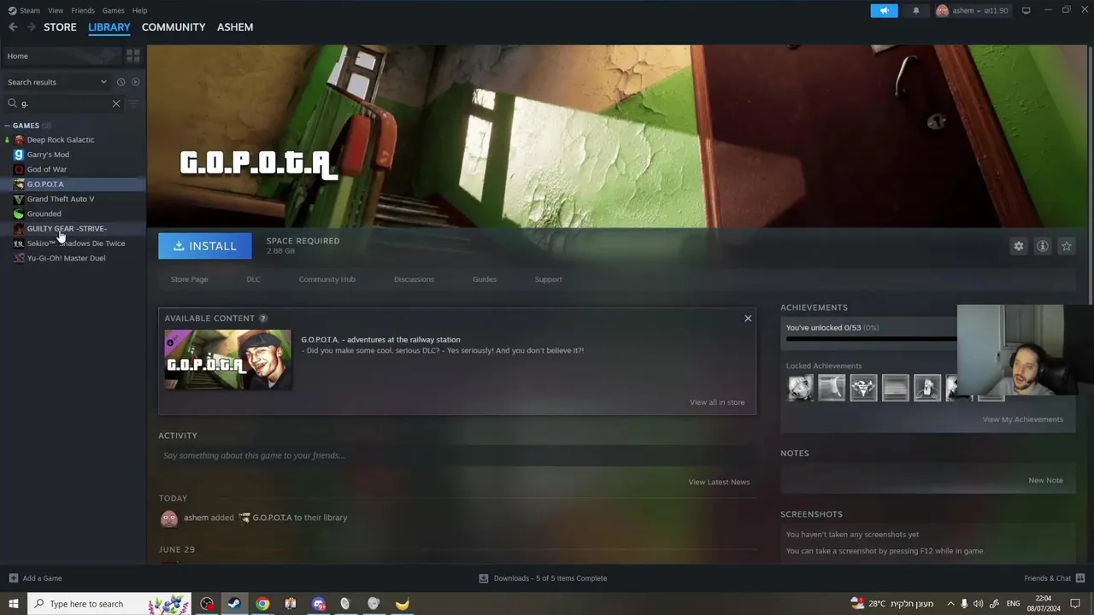Viewport: 1094px width, 615px height.
Task: Click the INSTALL button
Action: 205,246
